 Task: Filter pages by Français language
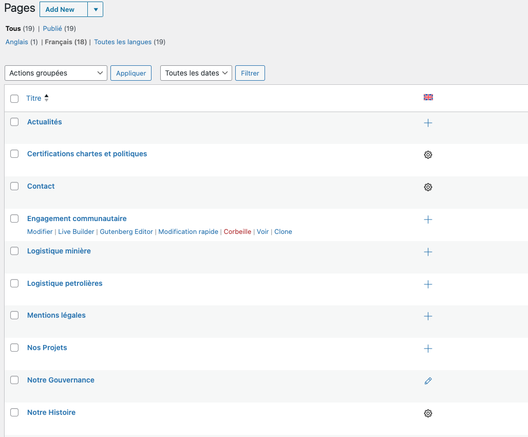59,42
